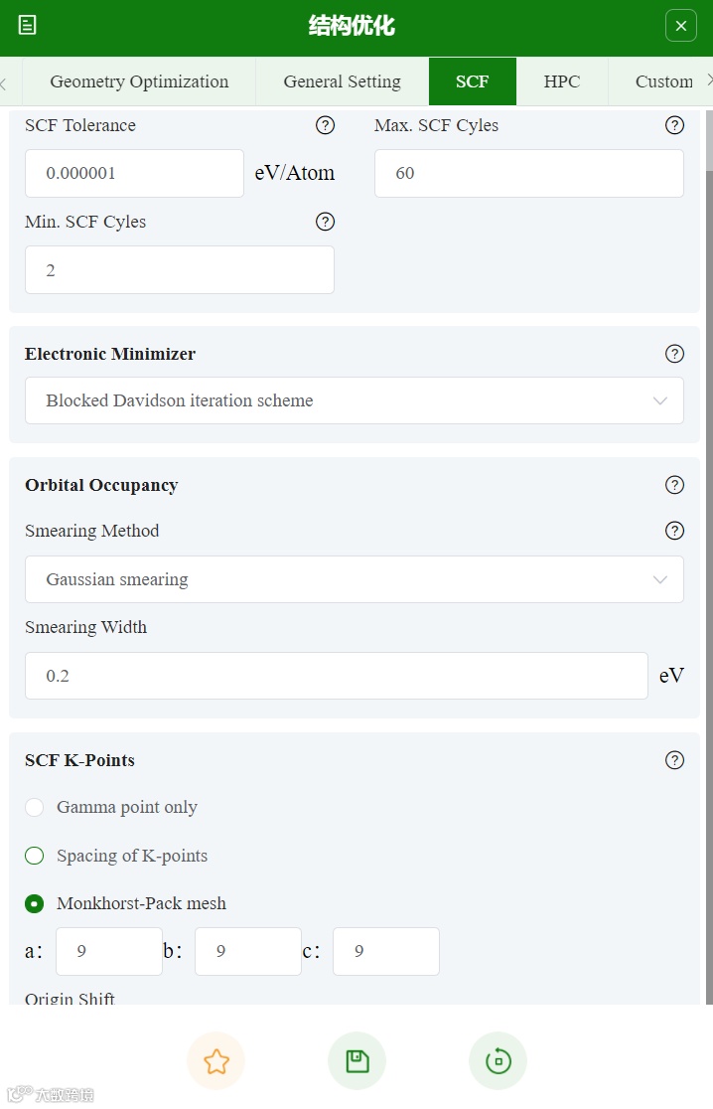This screenshot has height=1109, width=713.
Task: Click the star favorite icon
Action: [215, 1061]
